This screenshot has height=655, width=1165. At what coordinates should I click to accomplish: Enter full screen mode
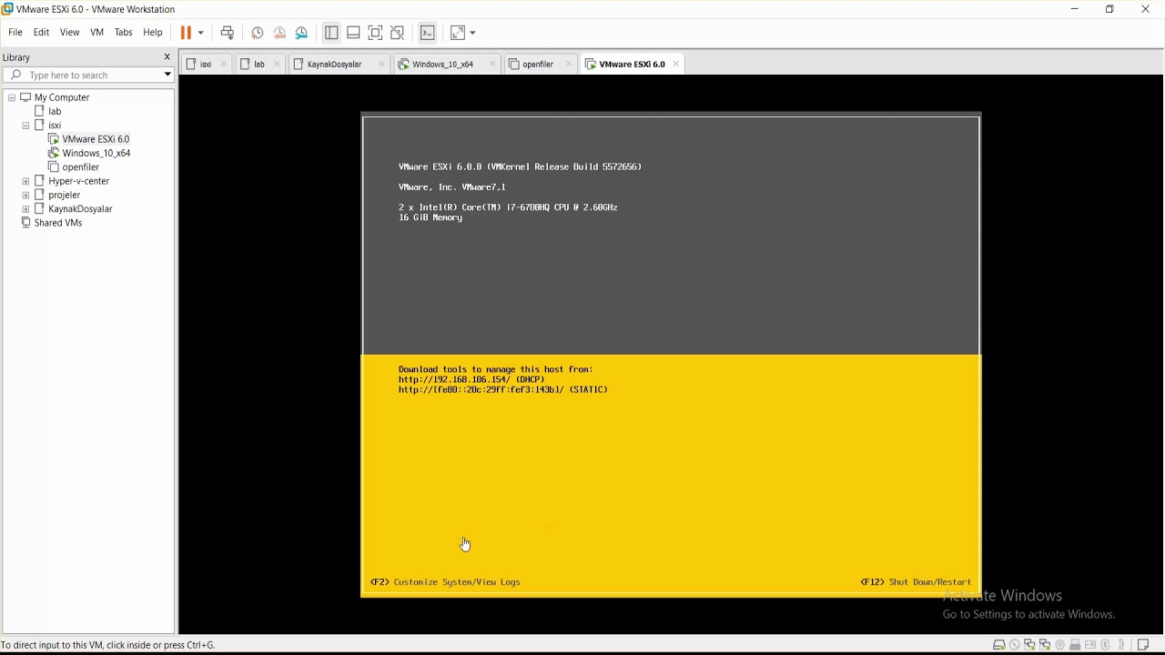376,33
